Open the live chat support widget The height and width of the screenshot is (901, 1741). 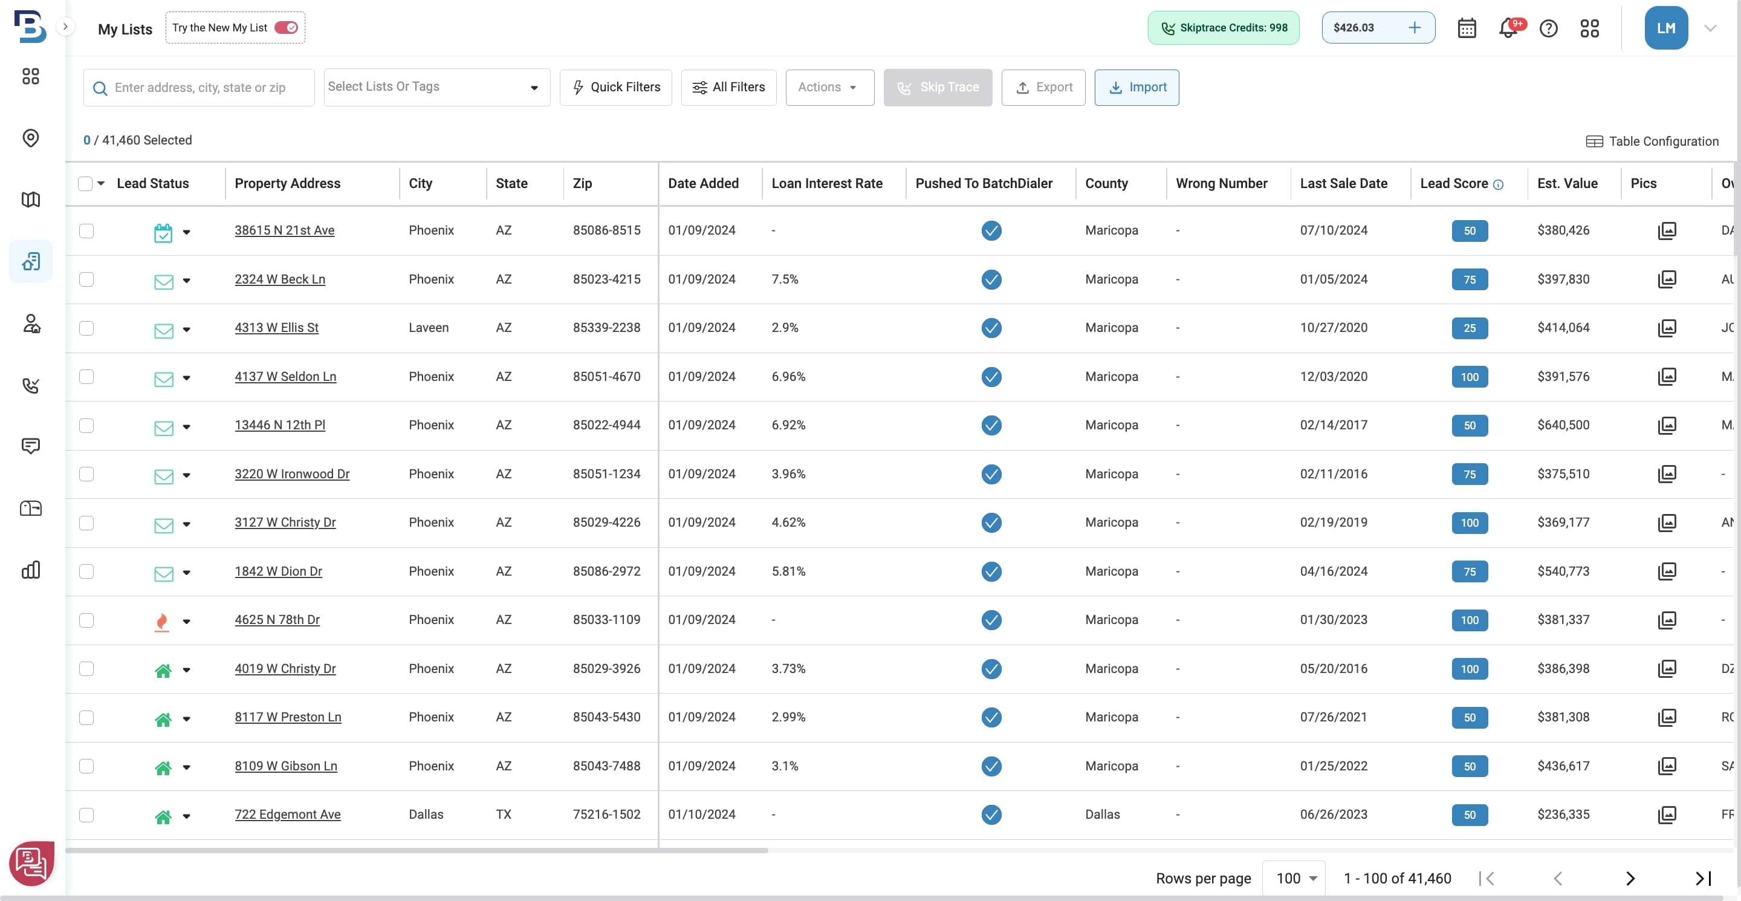pyautogui.click(x=31, y=863)
